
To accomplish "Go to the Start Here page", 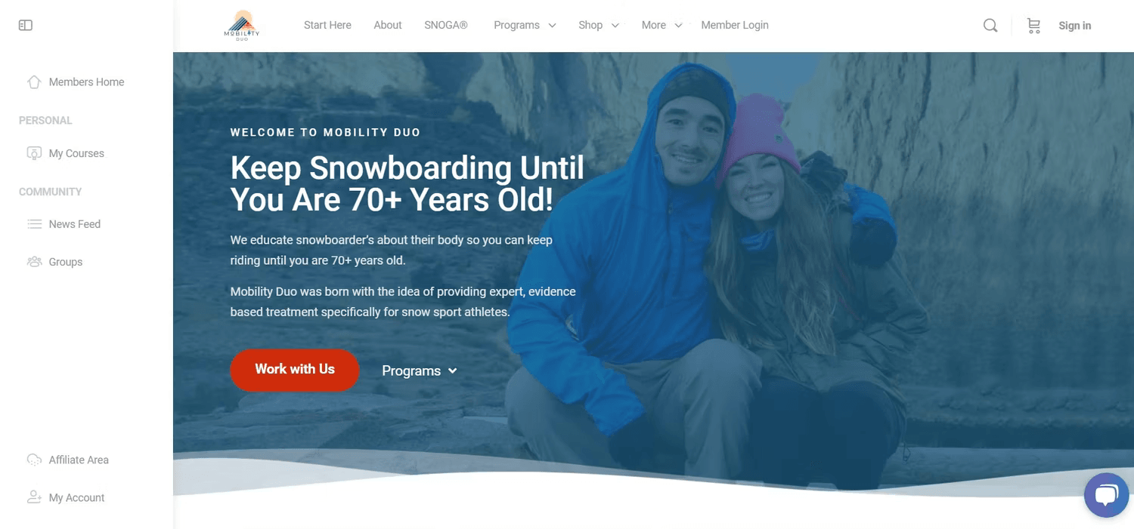I will 327,26.
